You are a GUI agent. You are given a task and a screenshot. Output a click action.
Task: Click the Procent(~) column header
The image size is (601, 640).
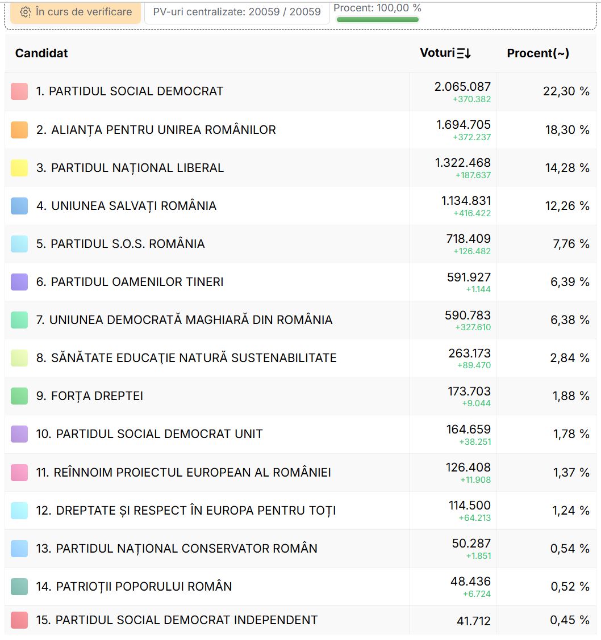point(537,53)
